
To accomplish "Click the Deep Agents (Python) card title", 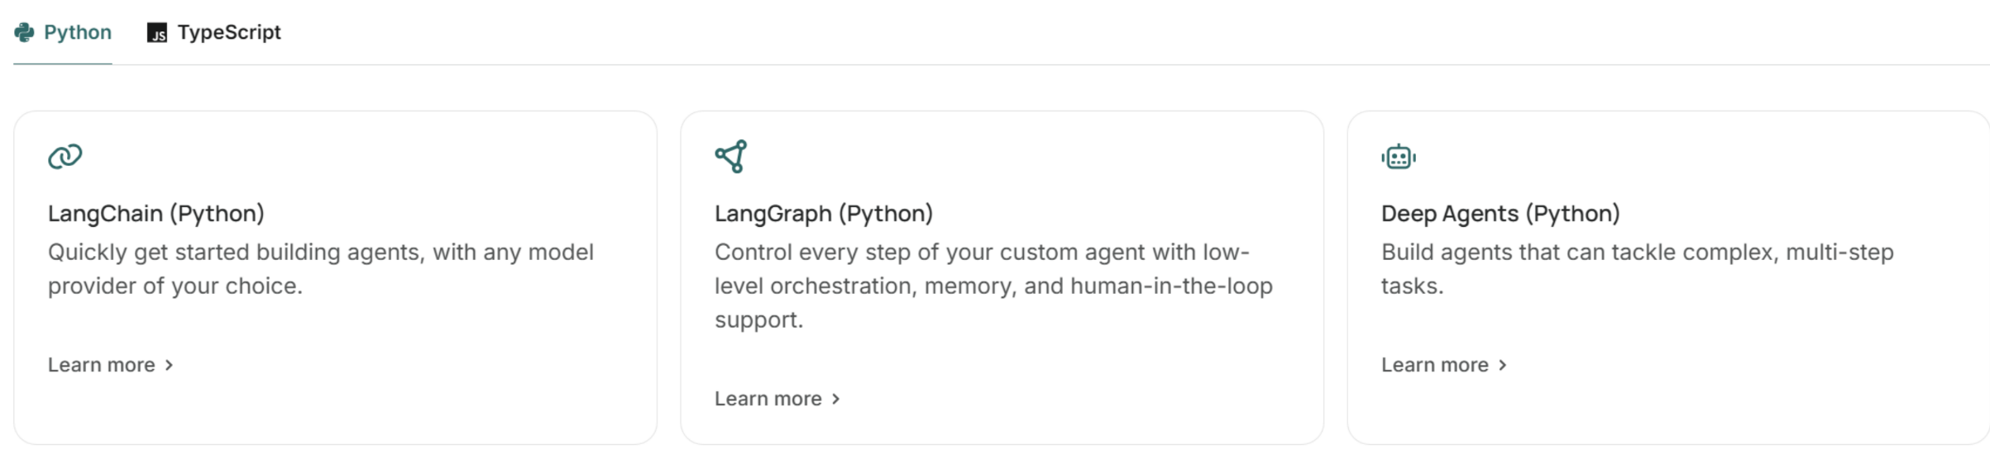I will click(1500, 214).
